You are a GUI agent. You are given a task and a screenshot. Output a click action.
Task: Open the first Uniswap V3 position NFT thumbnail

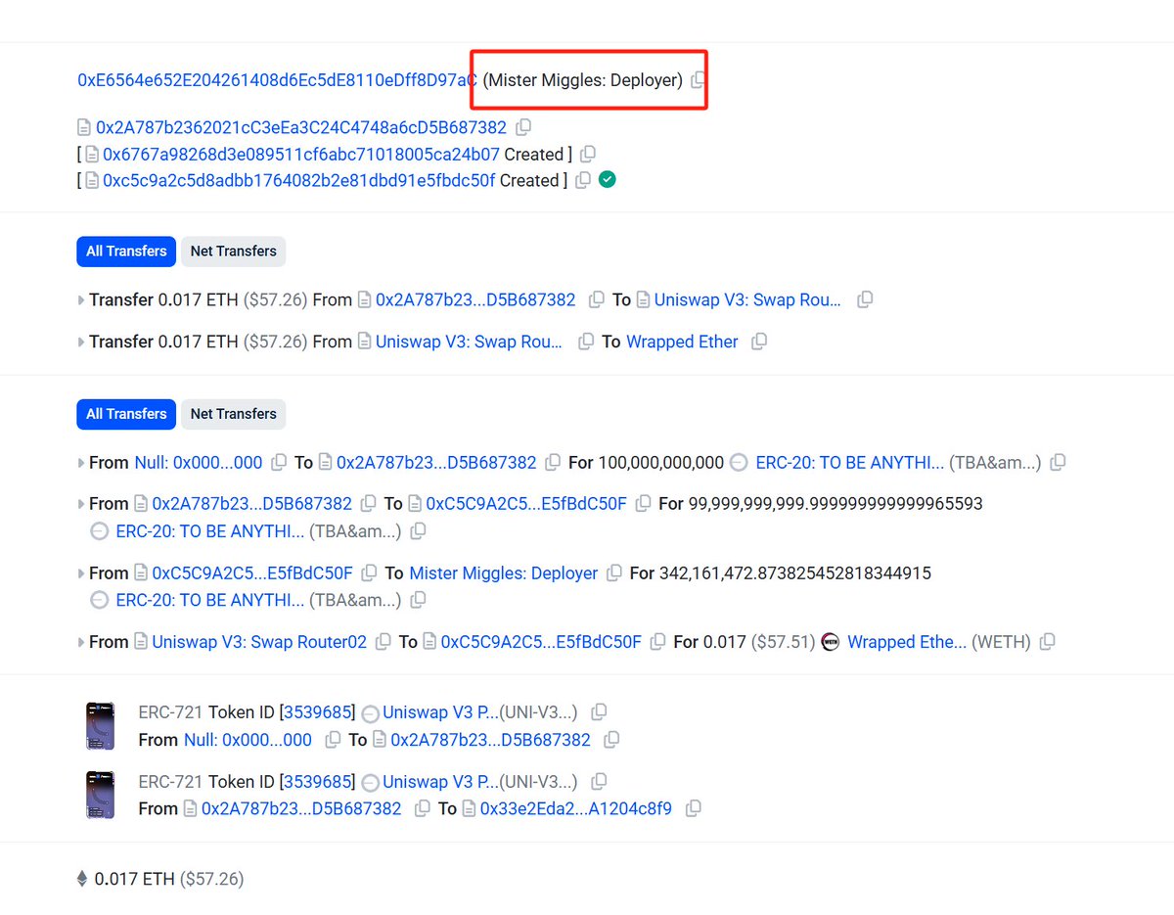pyautogui.click(x=100, y=726)
